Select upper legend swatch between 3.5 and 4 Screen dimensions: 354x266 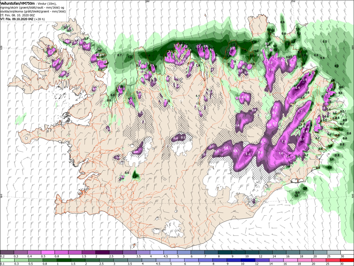143,252
